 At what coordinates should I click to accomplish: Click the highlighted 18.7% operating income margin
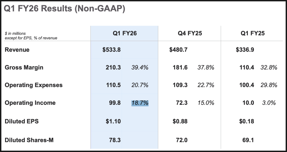click(140, 103)
